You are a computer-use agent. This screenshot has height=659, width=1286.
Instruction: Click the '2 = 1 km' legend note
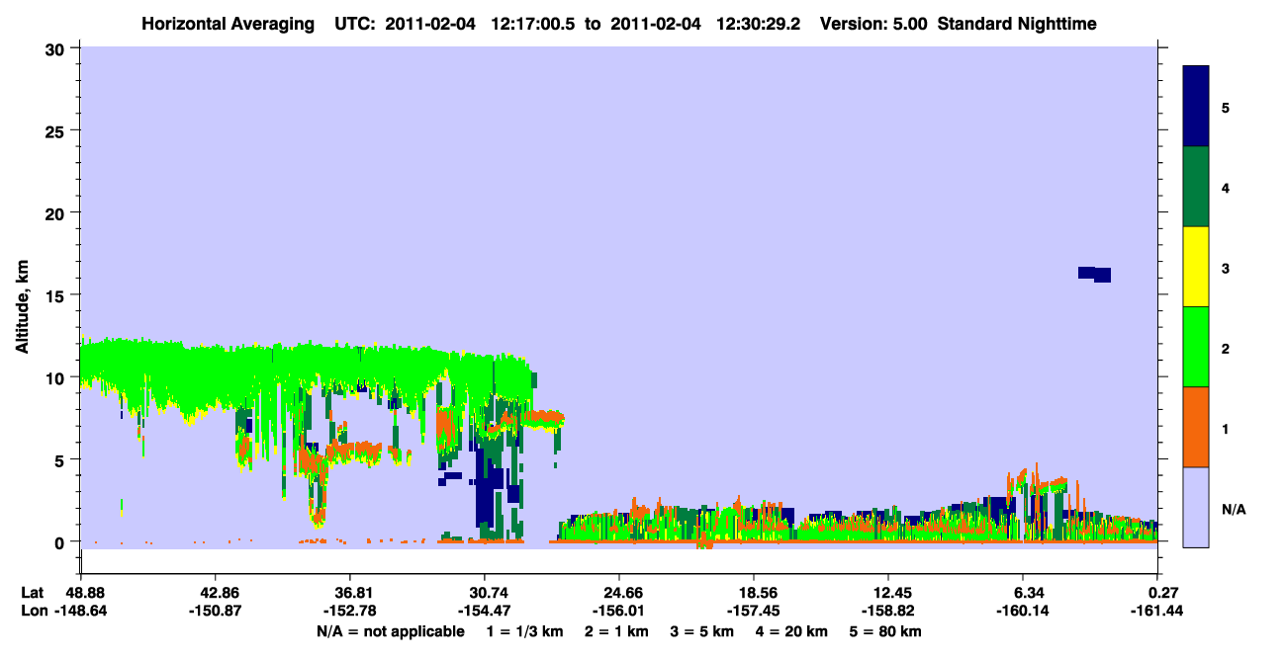tap(616, 631)
